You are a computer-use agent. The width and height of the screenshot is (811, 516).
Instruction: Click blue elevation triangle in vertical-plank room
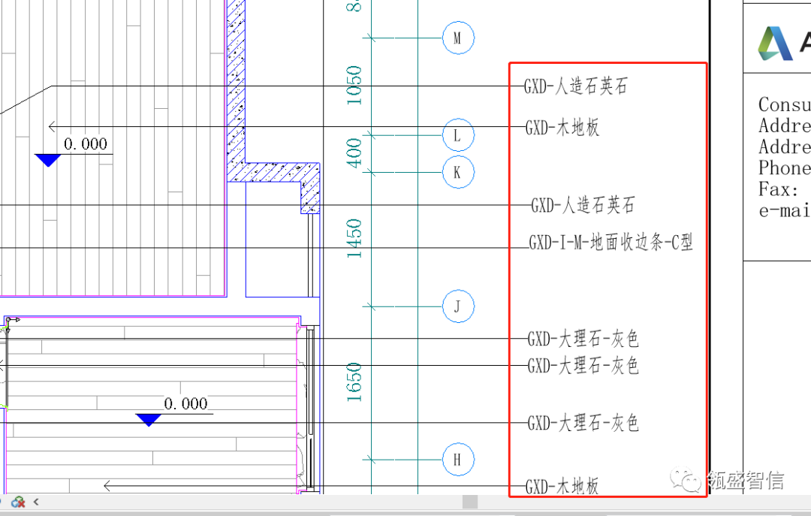tap(48, 161)
